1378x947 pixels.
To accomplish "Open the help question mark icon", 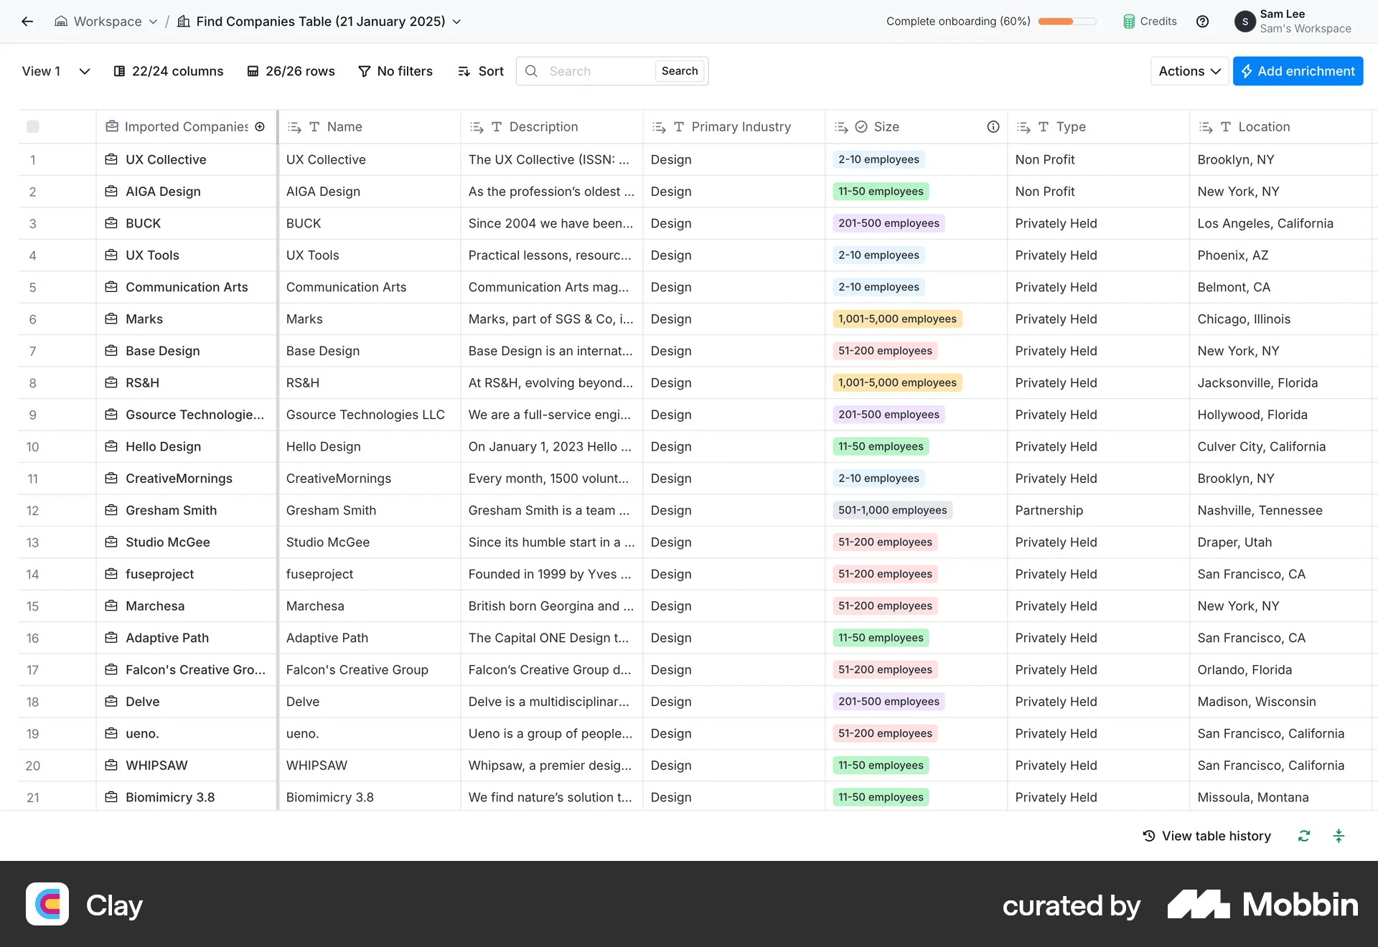I will click(1203, 22).
